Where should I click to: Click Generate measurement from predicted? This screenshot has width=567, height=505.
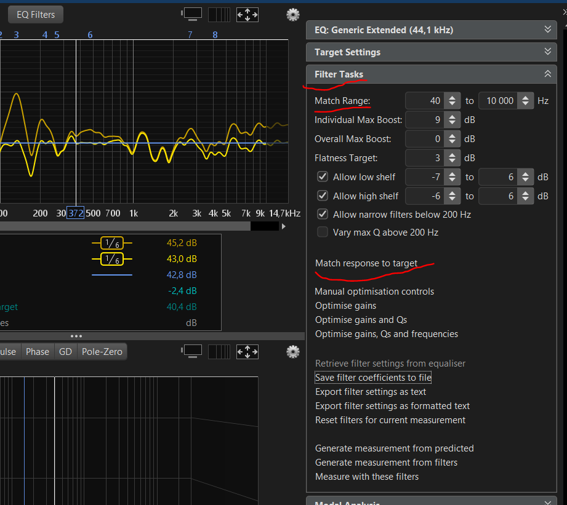(394, 448)
